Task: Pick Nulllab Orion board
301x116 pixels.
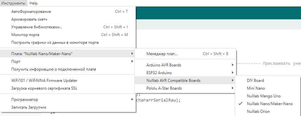Action: pyautogui.click(x=268, y=111)
